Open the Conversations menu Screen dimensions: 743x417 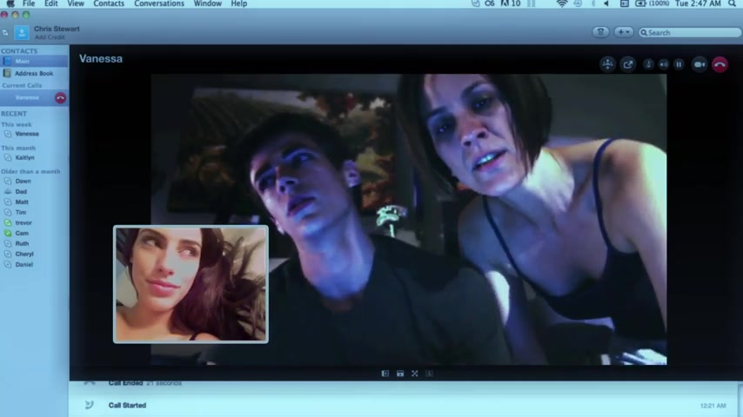[159, 4]
